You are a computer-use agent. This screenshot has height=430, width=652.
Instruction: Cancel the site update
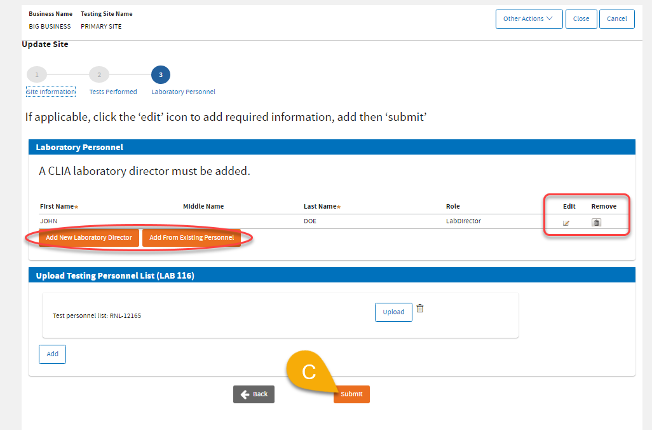tap(616, 19)
